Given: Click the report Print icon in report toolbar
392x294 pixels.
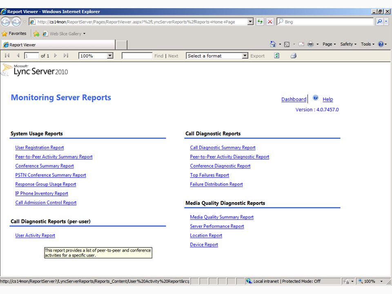Looking at the screenshot, I should click(x=294, y=56).
